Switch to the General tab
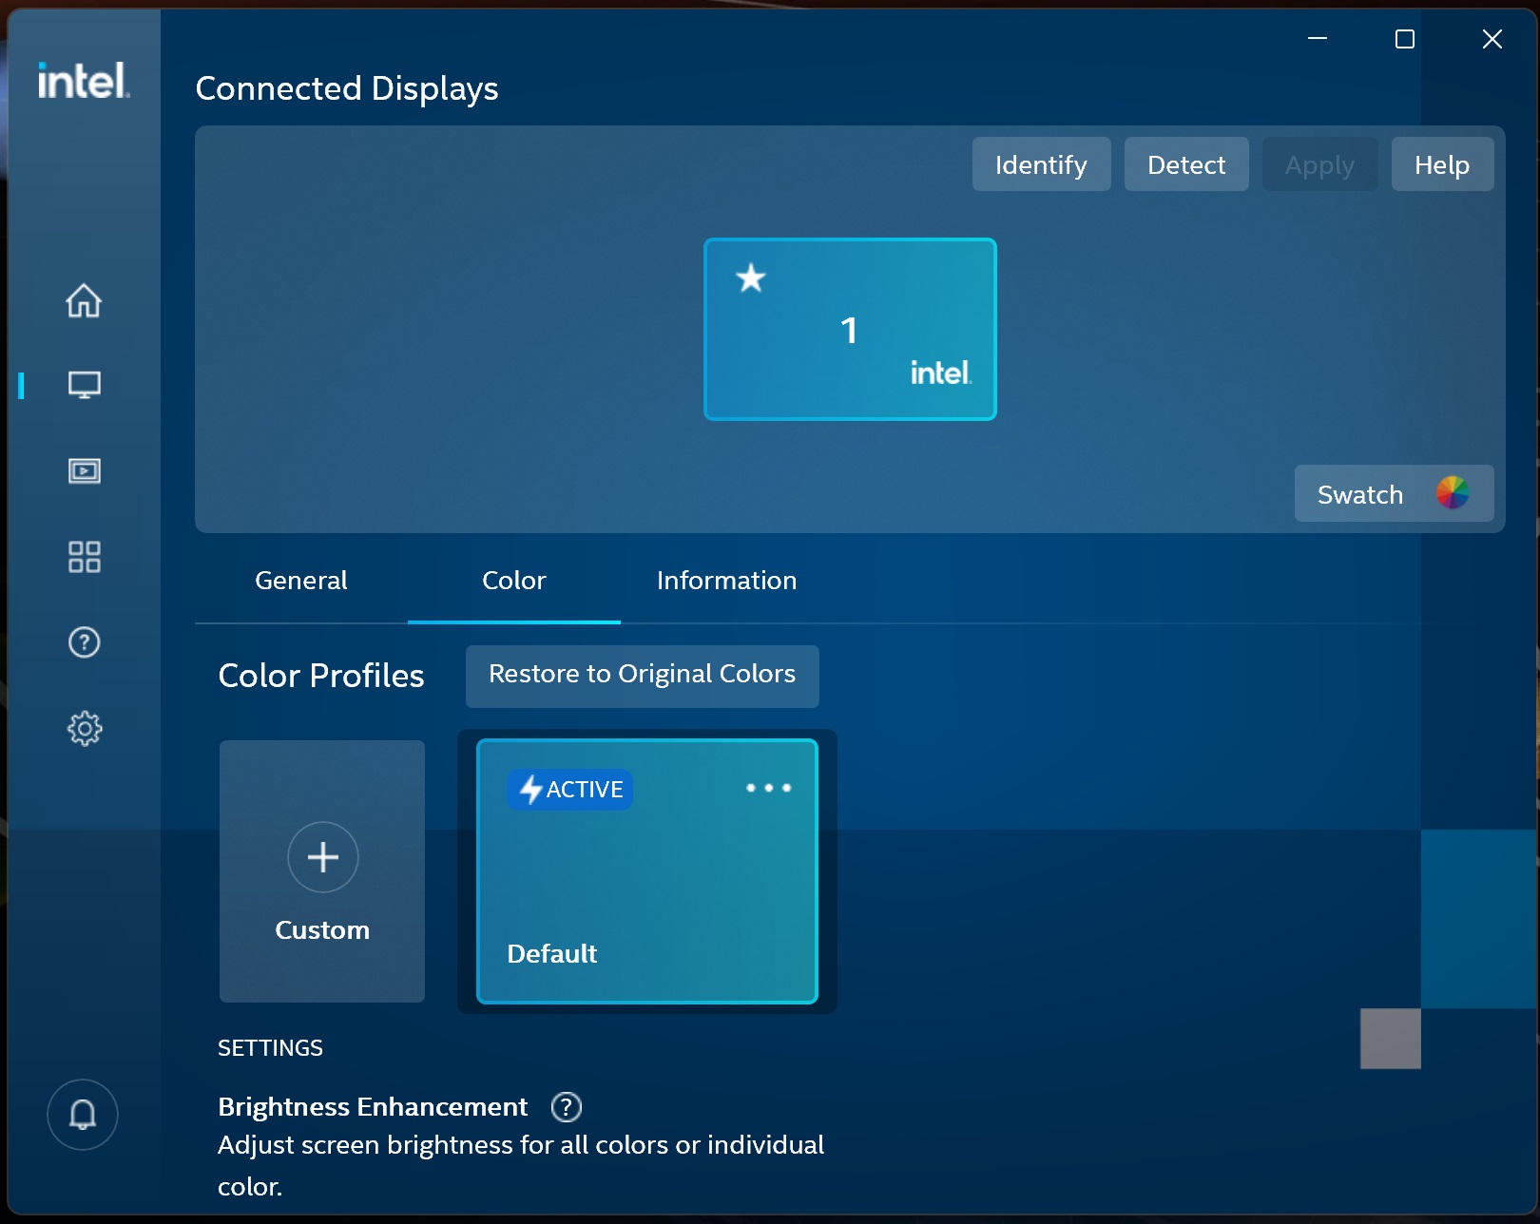 click(300, 580)
